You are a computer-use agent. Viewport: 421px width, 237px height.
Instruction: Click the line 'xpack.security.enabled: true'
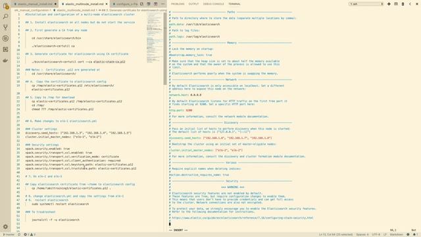coord(47,149)
